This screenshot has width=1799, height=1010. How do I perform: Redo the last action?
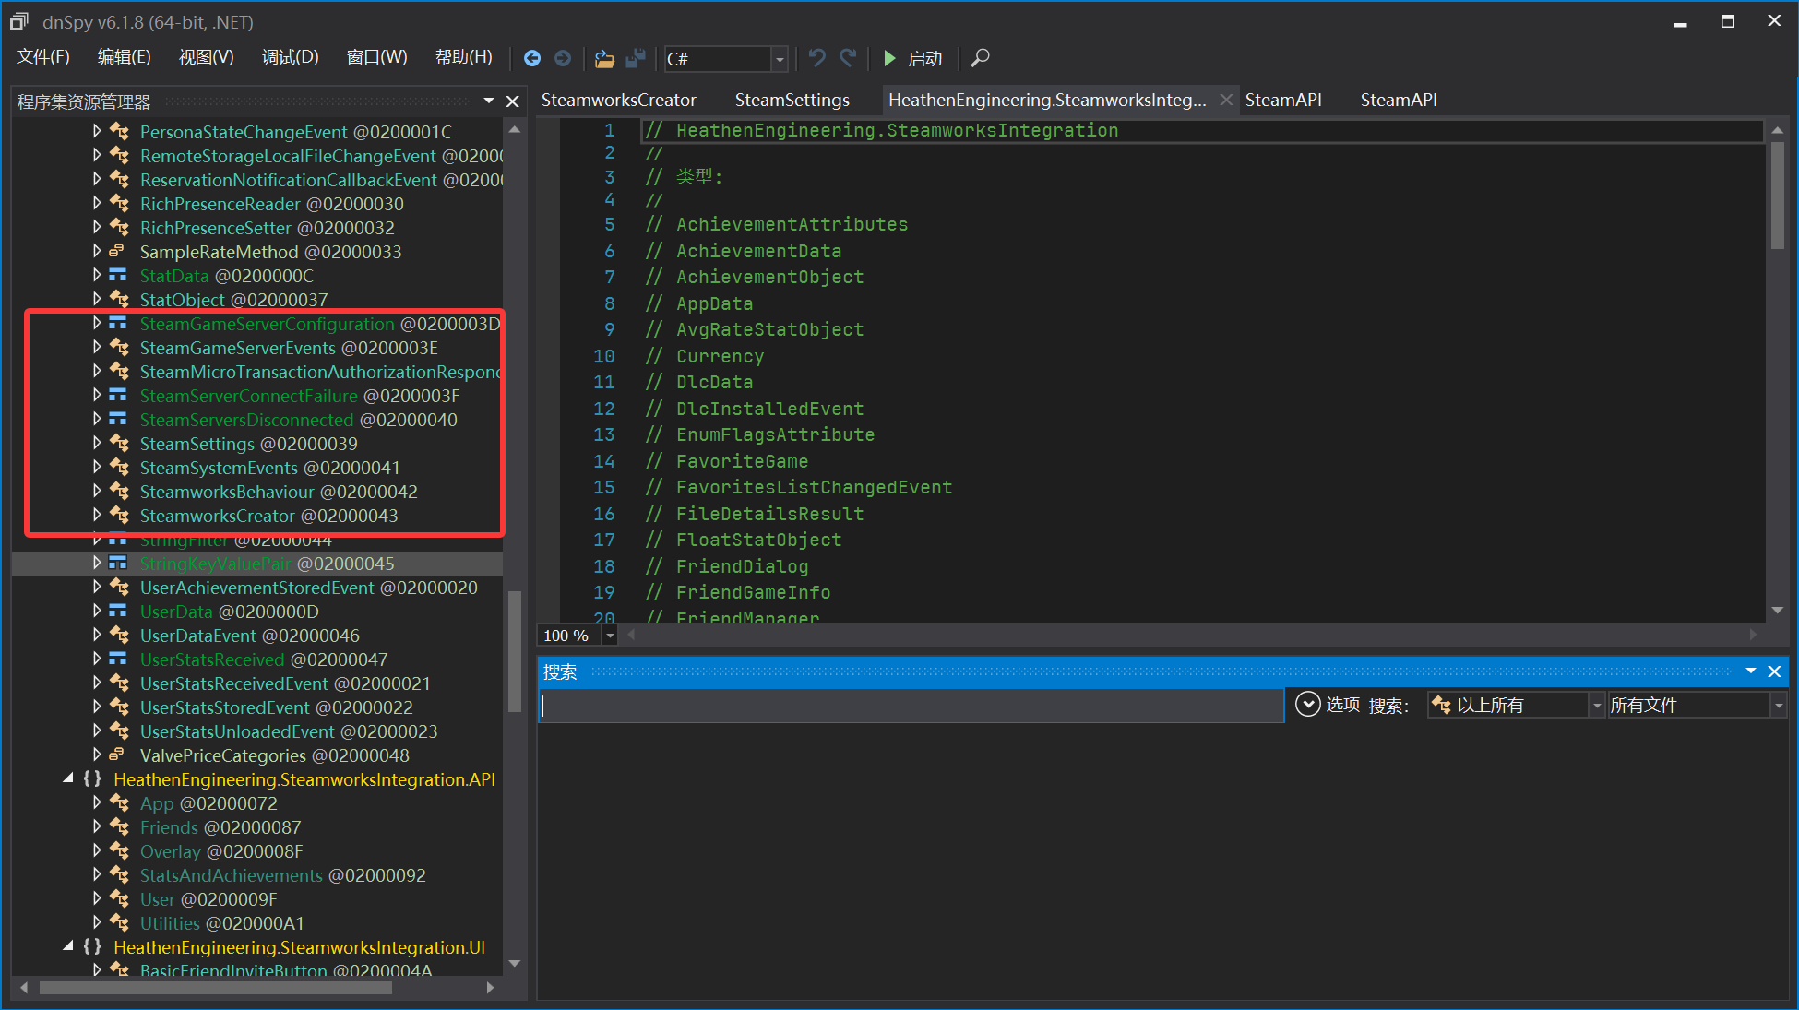pyautogui.click(x=848, y=58)
